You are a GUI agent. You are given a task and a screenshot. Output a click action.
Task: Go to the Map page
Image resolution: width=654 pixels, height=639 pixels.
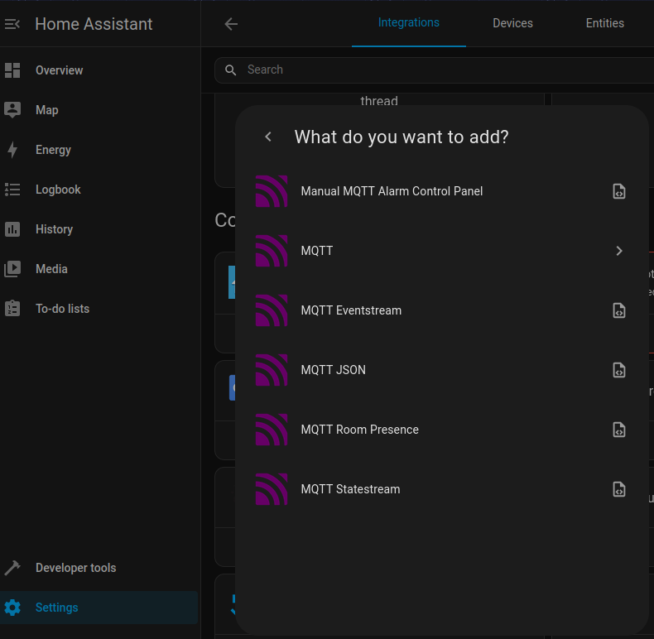[x=99, y=110]
